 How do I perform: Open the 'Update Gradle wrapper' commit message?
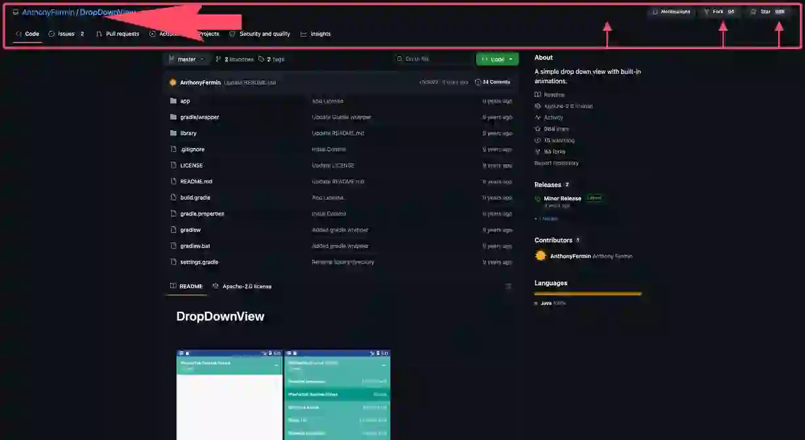click(341, 117)
